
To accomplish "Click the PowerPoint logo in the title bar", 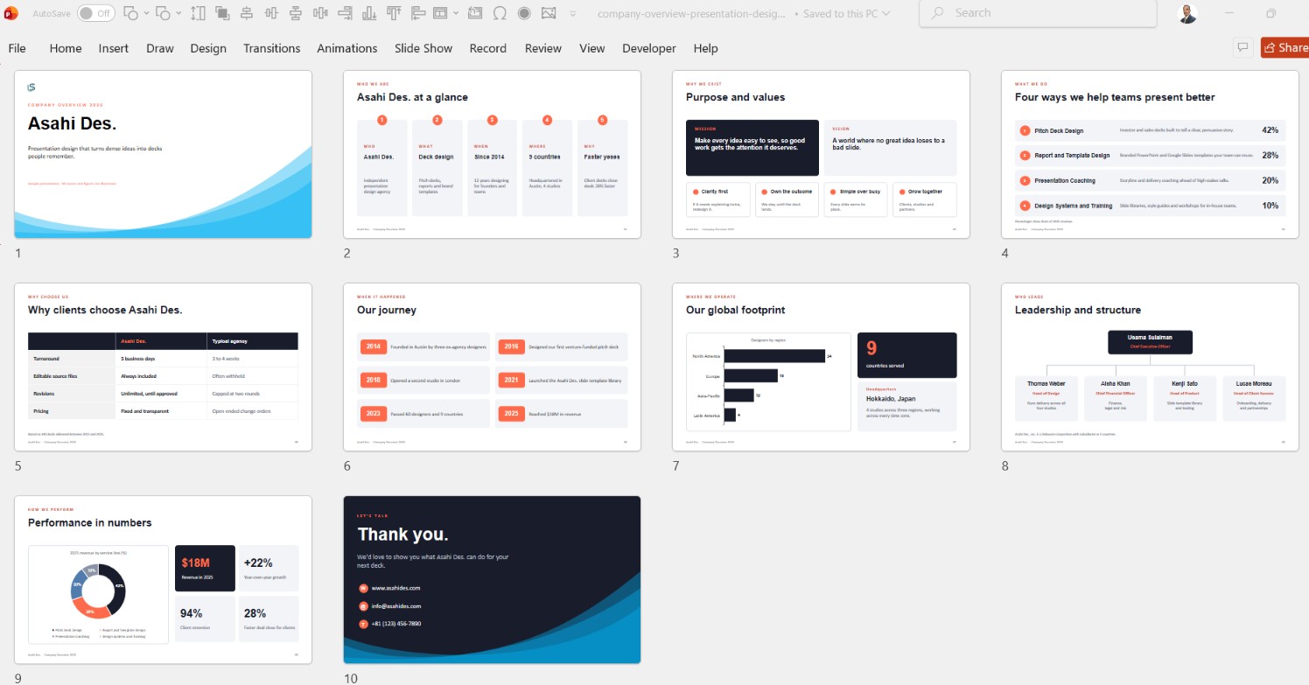I will 11,13.
